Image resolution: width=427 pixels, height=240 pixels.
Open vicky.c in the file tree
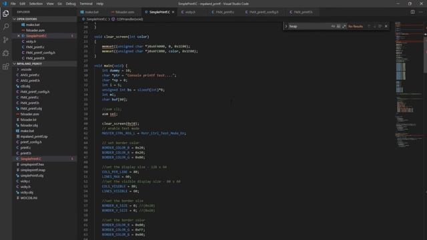pyautogui.click(x=25, y=181)
